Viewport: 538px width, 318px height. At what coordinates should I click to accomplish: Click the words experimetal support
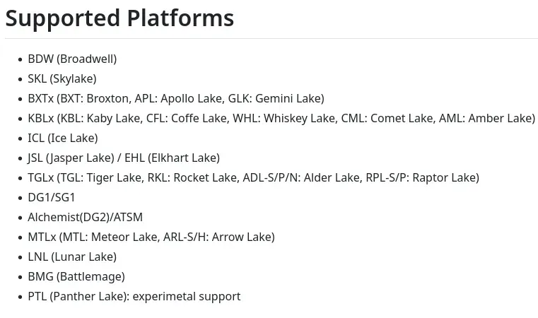(x=187, y=297)
